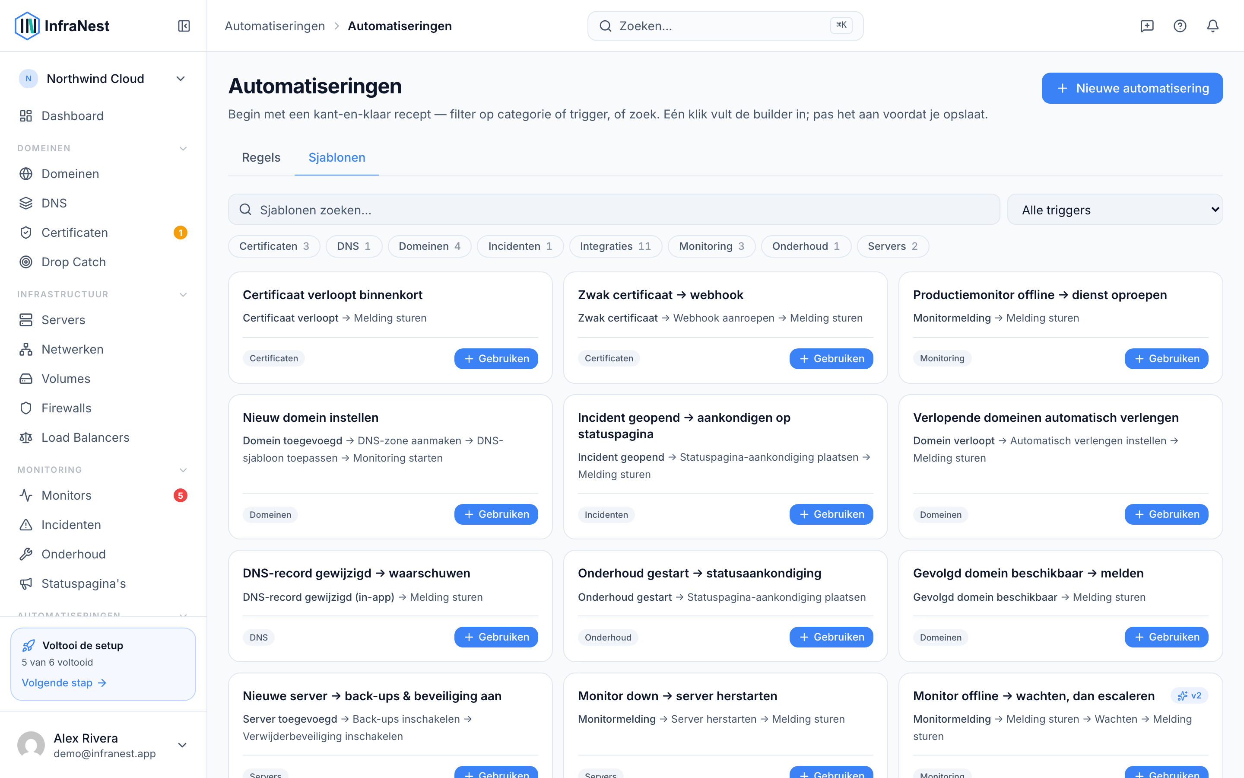
Task: Open Certificaten shield item
Action: pyautogui.click(x=103, y=233)
